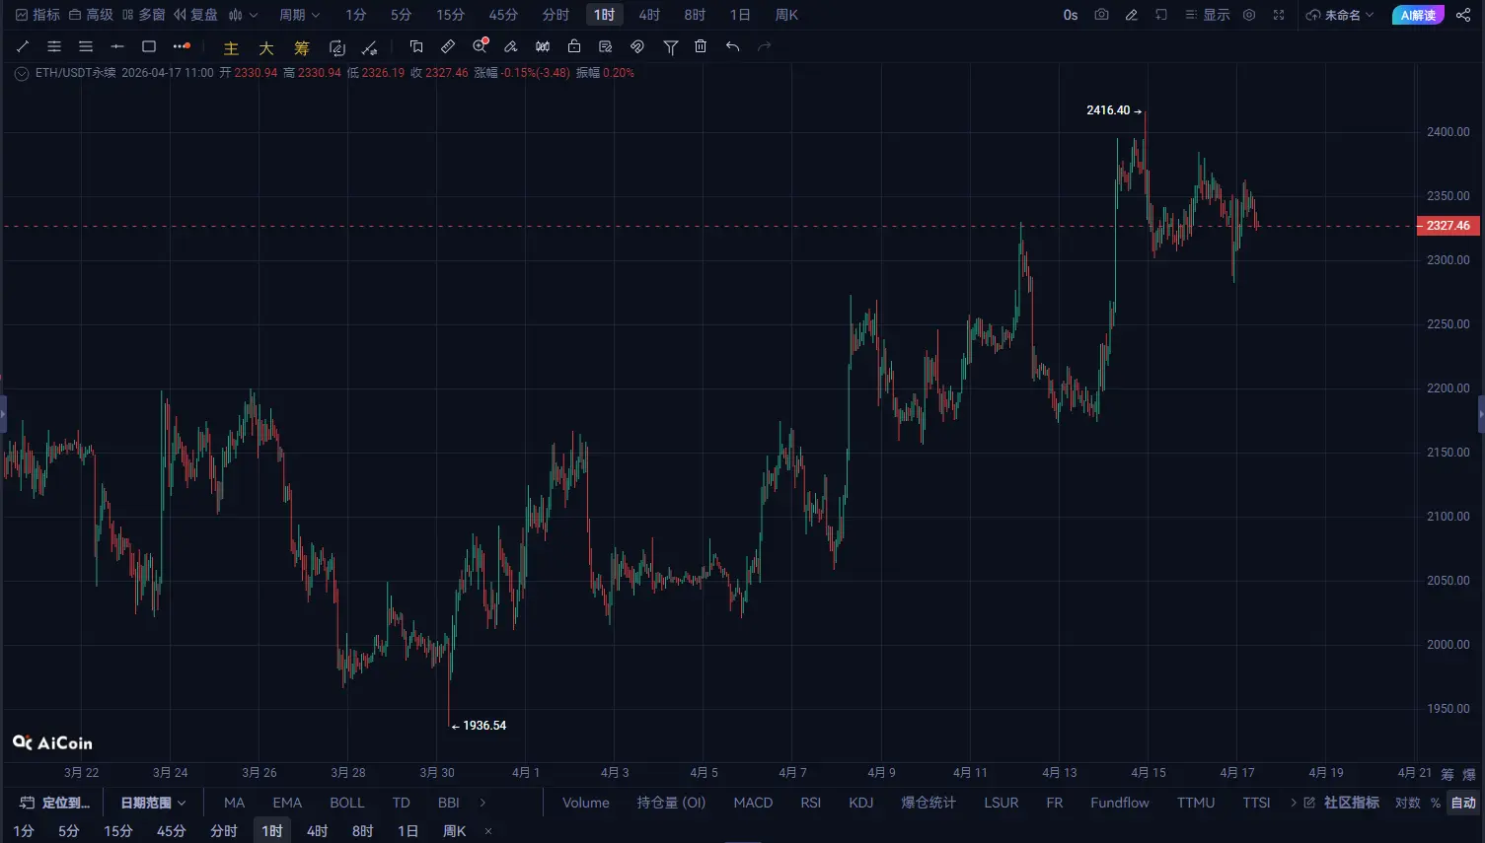
Task: Open the 显示 display options menu
Action: coord(1208,15)
